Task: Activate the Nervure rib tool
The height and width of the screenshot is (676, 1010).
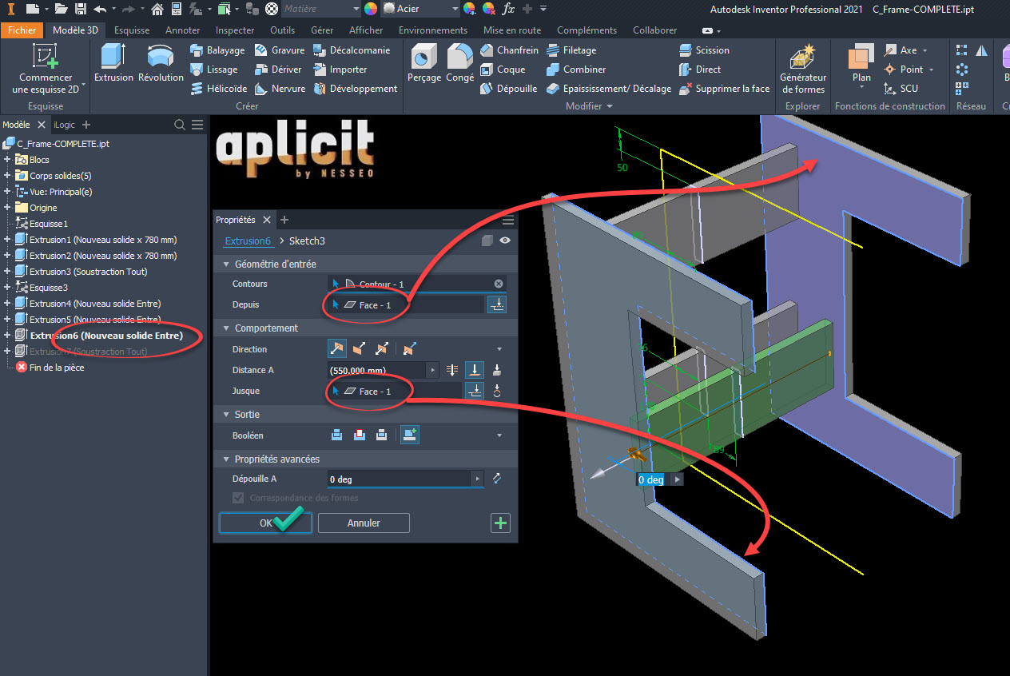Action: (280, 89)
